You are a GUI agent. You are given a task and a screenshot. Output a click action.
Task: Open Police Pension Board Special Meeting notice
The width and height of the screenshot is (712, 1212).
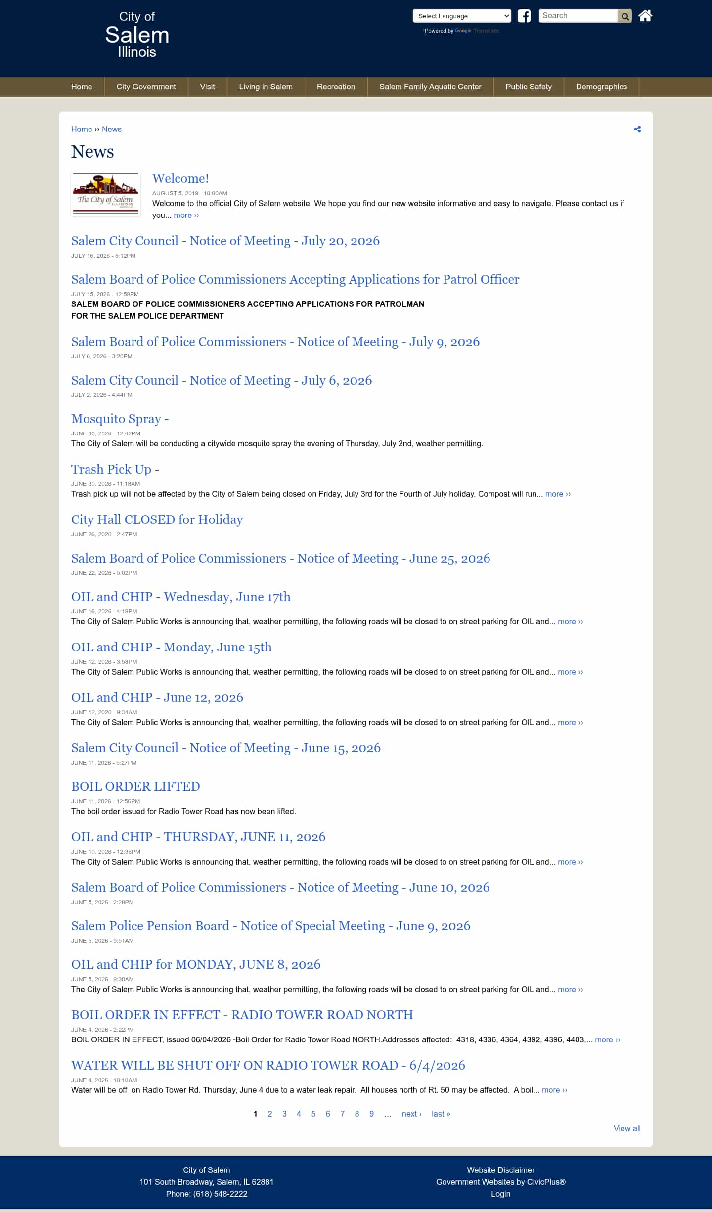point(271,926)
